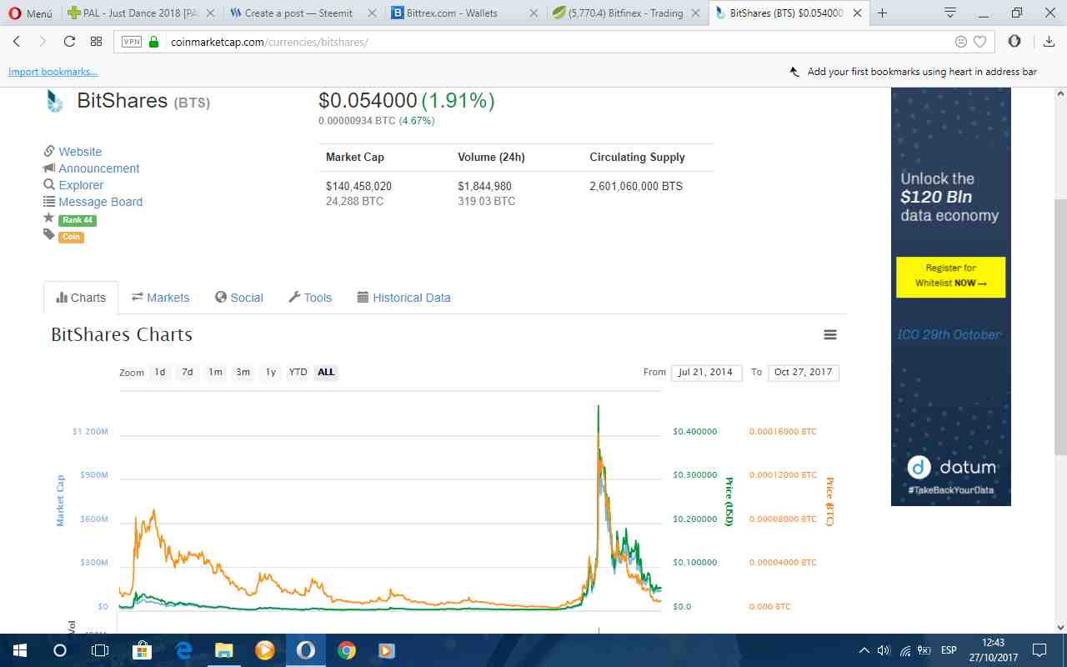The image size is (1067, 667).
Task: Select the YTD zoom range
Action: tap(298, 372)
